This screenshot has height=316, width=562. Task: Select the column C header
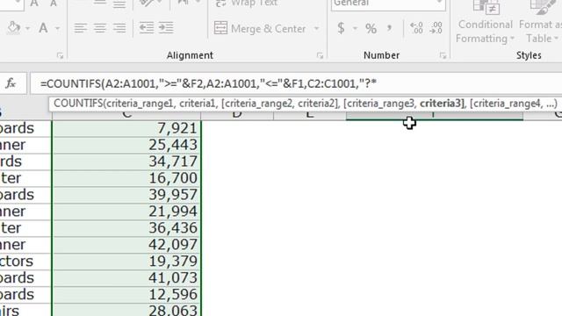click(x=126, y=115)
